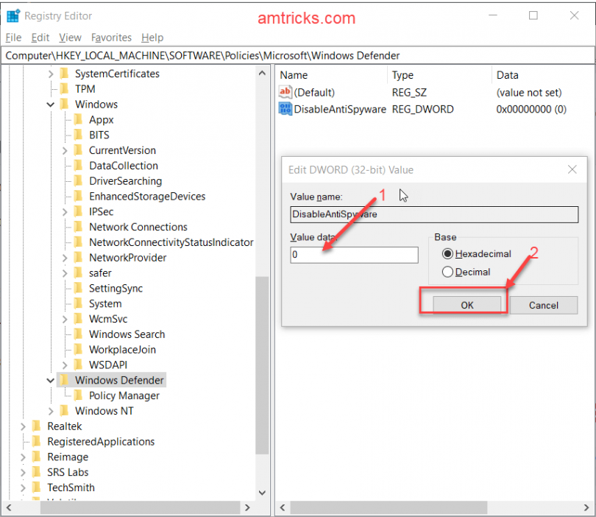Choose Hexadecimal in the Base group
Viewport: 596px width, 517px height.
pyautogui.click(x=449, y=253)
